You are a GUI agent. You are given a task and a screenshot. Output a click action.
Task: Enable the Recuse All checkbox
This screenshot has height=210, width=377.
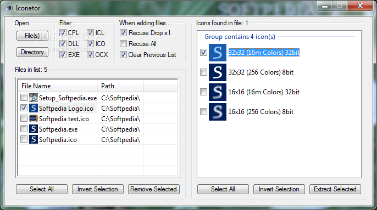tap(123, 44)
